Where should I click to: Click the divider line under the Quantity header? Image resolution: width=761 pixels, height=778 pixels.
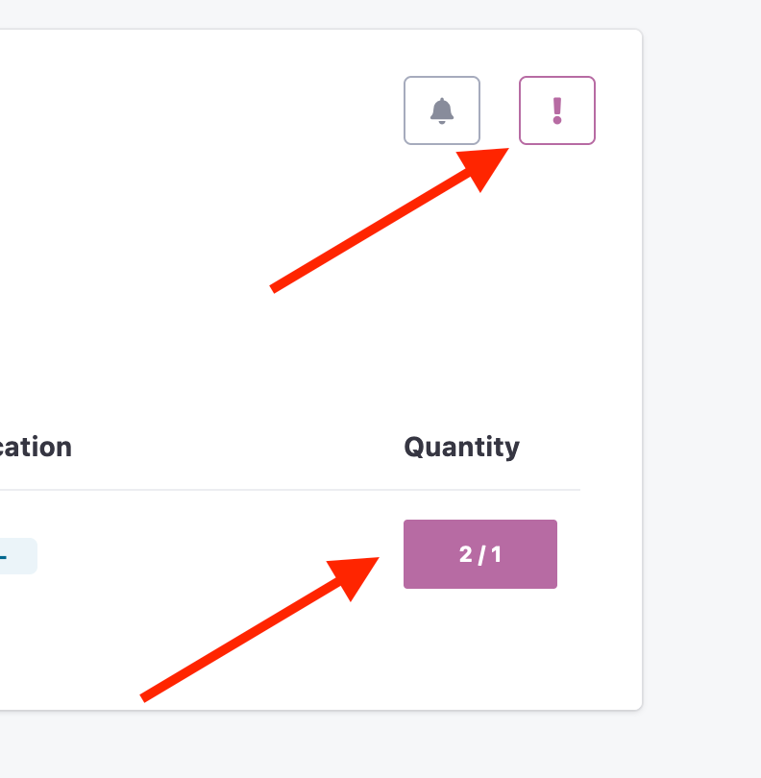[290, 490]
